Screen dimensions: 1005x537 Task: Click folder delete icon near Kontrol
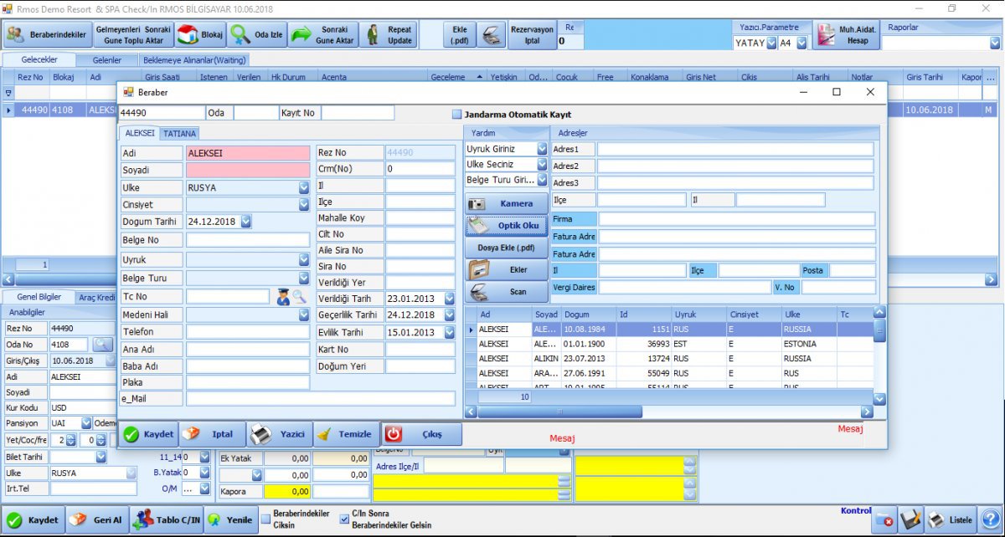point(884,520)
